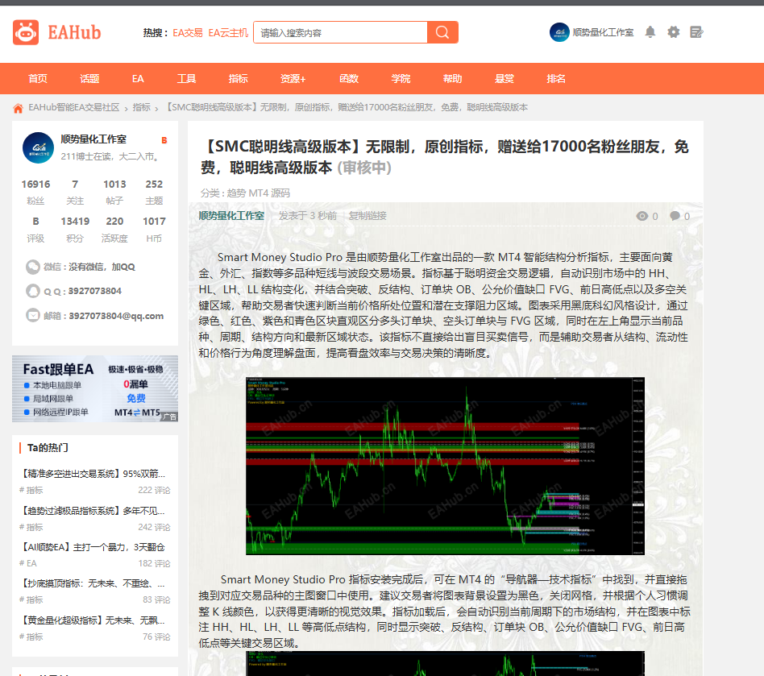Click the EAHub robot logo icon

(26, 32)
